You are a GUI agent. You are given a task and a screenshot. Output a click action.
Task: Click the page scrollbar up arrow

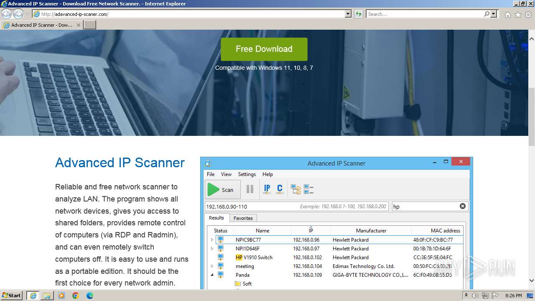pyautogui.click(x=532, y=38)
